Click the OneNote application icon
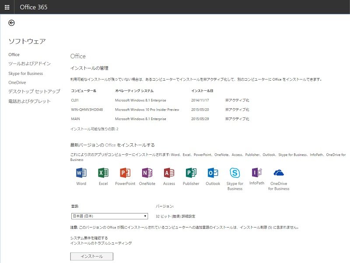Screen dimensions: 350x263 coord(147,173)
